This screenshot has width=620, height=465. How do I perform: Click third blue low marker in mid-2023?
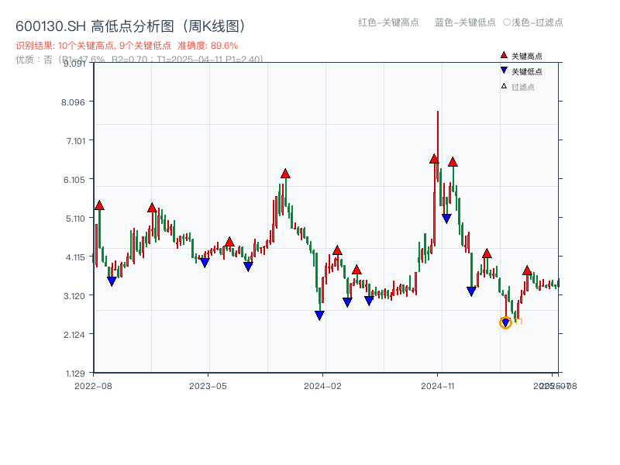248,267
